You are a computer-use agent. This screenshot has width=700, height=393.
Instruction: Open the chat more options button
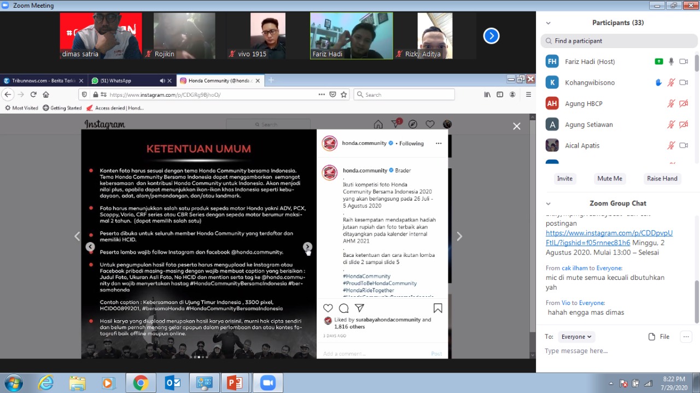tap(686, 337)
